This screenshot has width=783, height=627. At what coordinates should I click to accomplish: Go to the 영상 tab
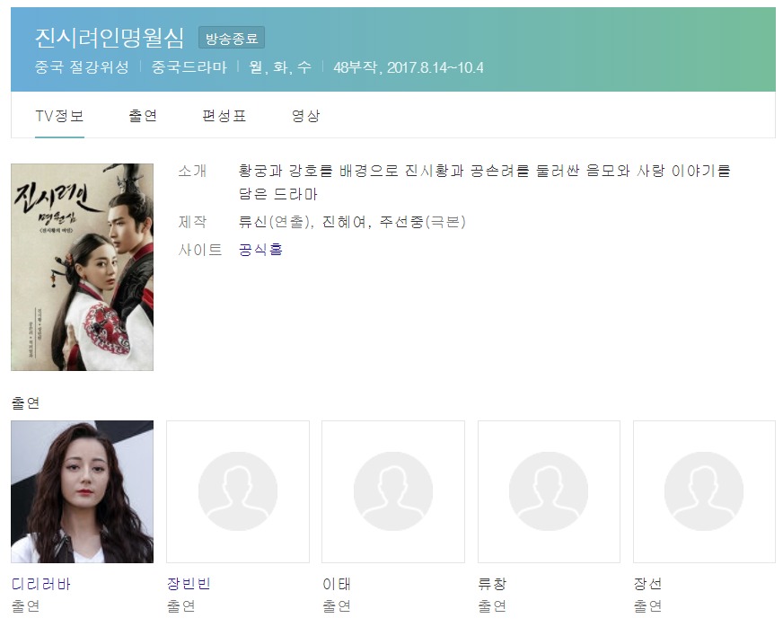(305, 116)
